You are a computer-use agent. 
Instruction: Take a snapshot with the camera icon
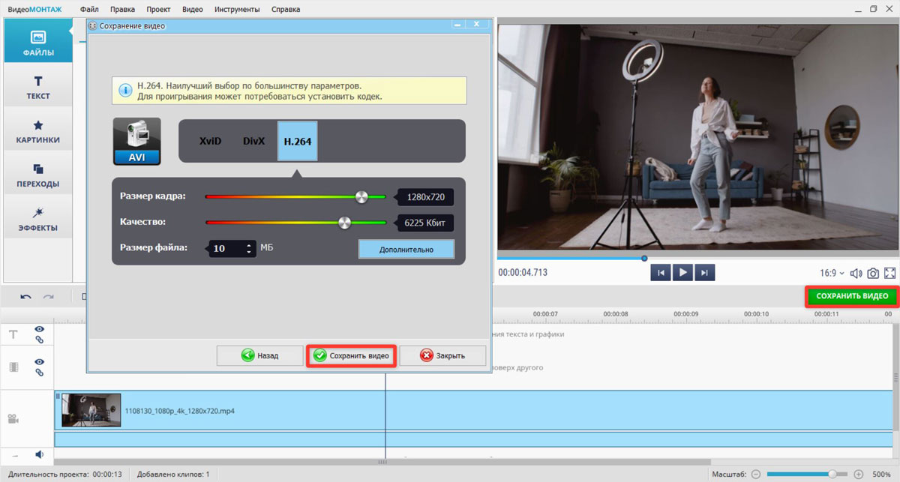(x=873, y=273)
